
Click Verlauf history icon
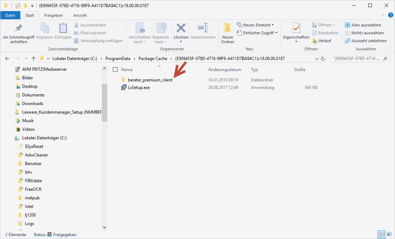click(x=314, y=41)
